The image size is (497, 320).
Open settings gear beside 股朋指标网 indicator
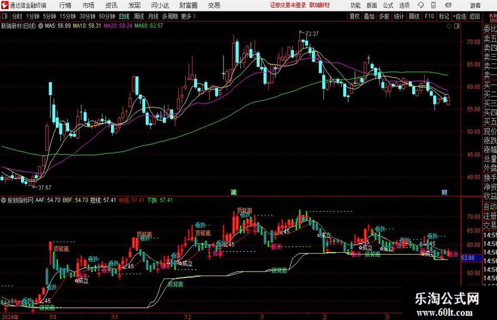pyautogui.click(x=4, y=200)
